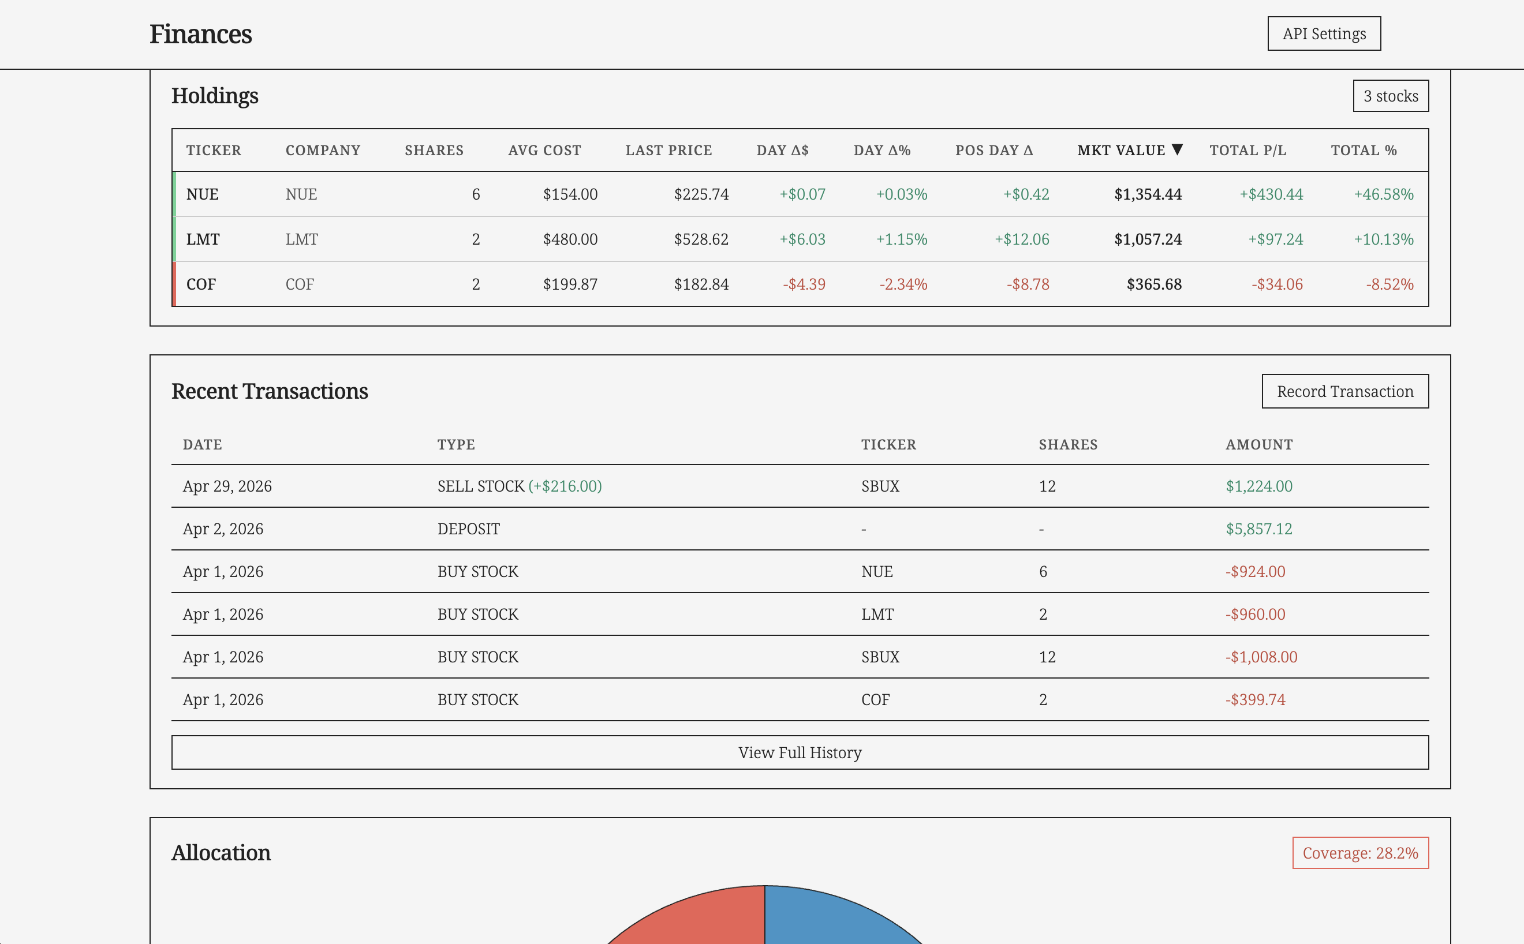Sort holdings by AVG COST column
This screenshot has height=944, width=1524.
coord(544,151)
